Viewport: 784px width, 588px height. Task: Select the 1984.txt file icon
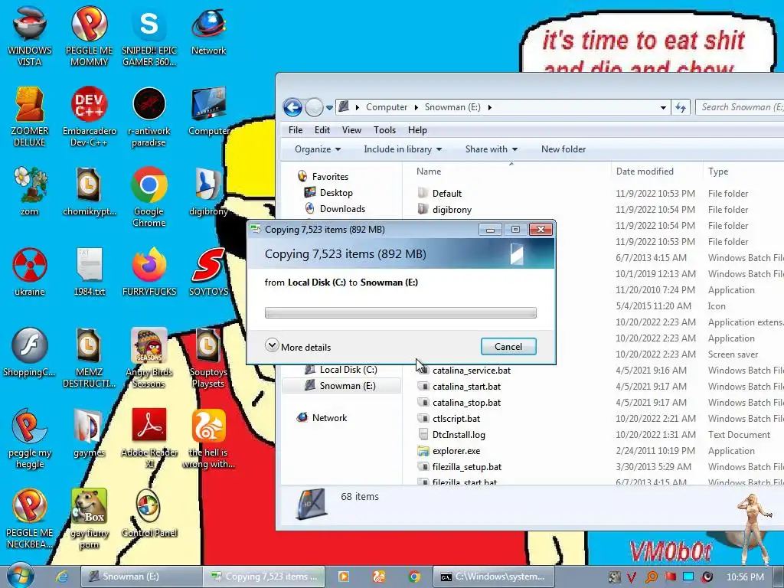pyautogui.click(x=89, y=271)
